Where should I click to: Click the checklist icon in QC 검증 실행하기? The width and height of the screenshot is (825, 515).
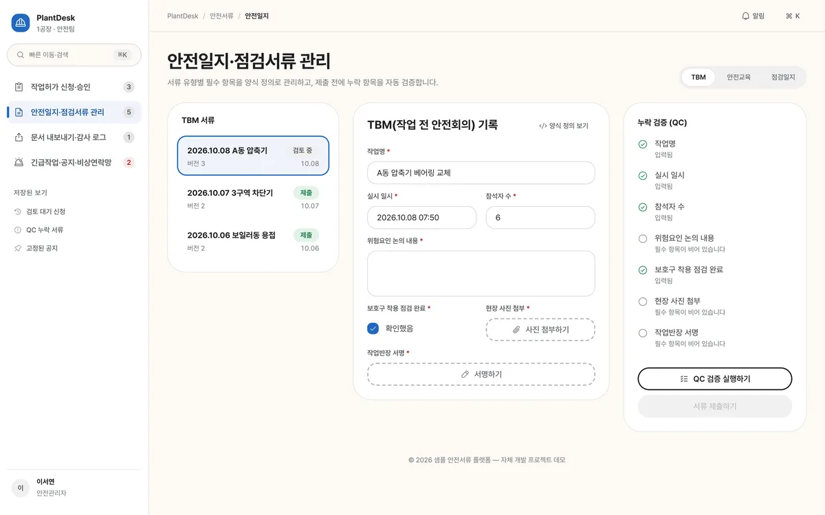tap(684, 379)
